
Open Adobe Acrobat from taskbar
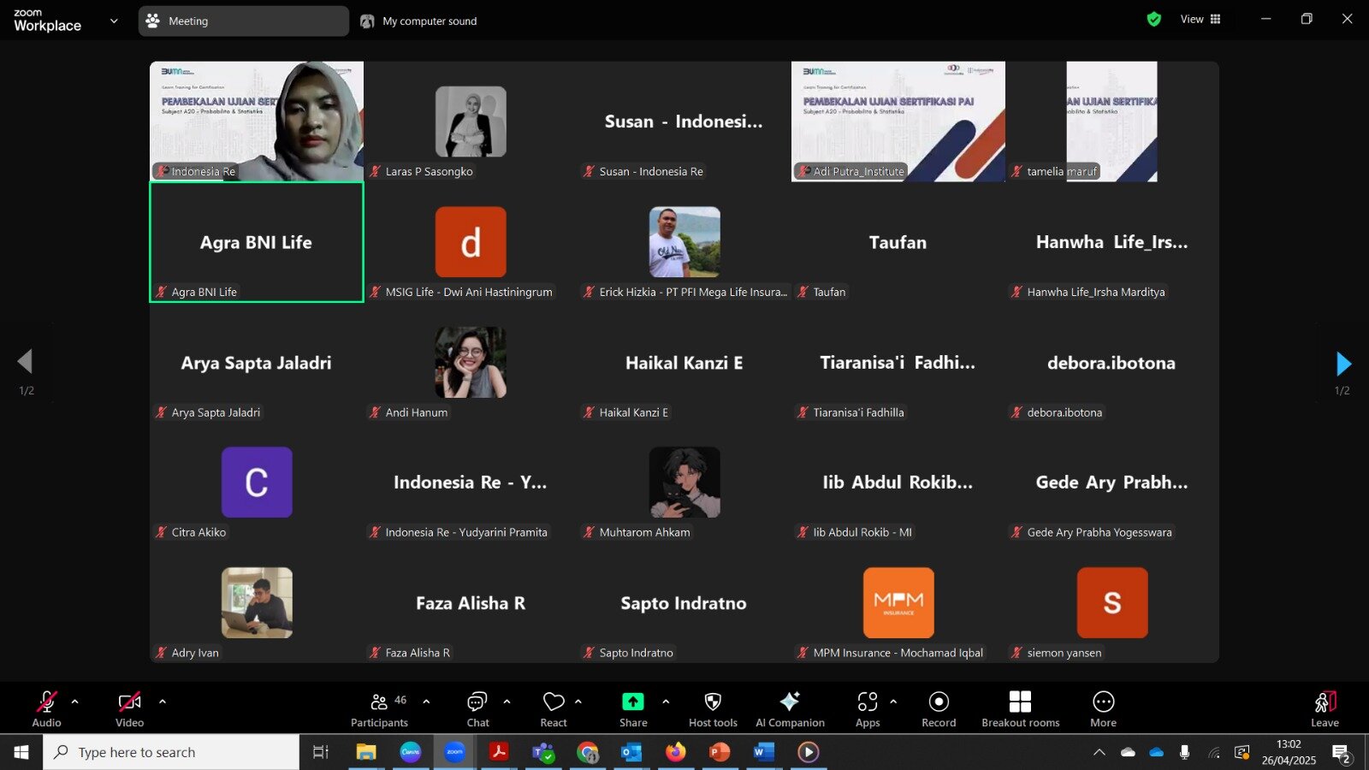[x=499, y=752]
